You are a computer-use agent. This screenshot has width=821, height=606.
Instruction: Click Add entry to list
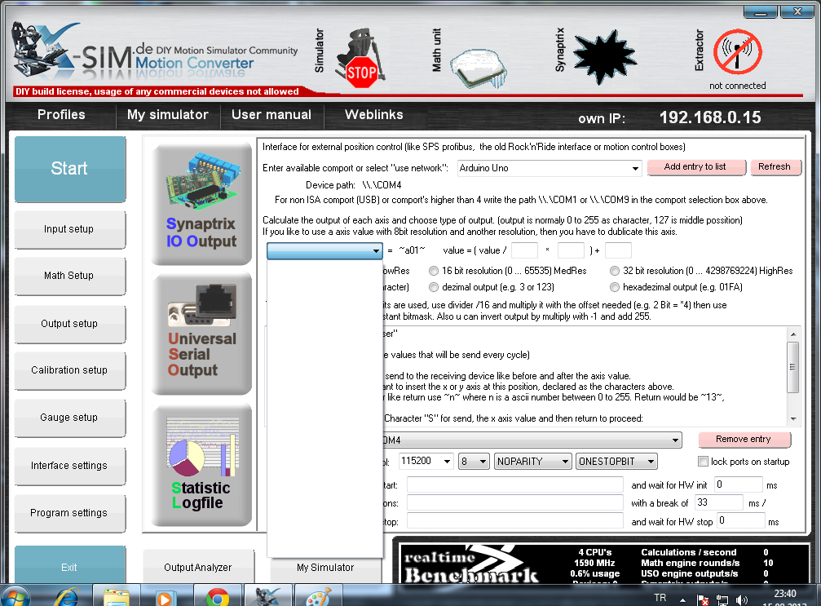pyautogui.click(x=696, y=167)
